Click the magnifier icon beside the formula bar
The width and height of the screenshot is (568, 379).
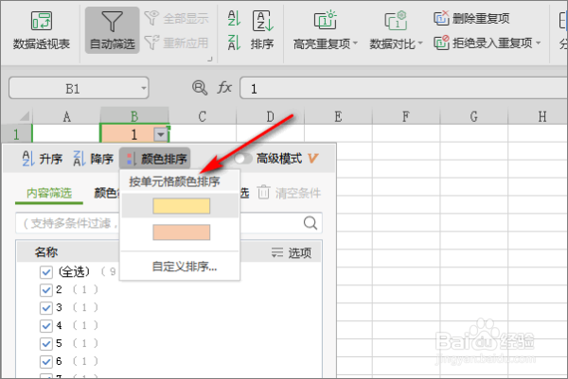(200, 88)
